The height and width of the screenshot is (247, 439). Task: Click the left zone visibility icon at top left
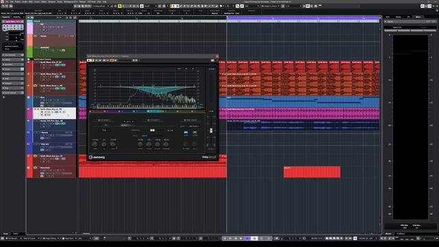tap(423, 6)
